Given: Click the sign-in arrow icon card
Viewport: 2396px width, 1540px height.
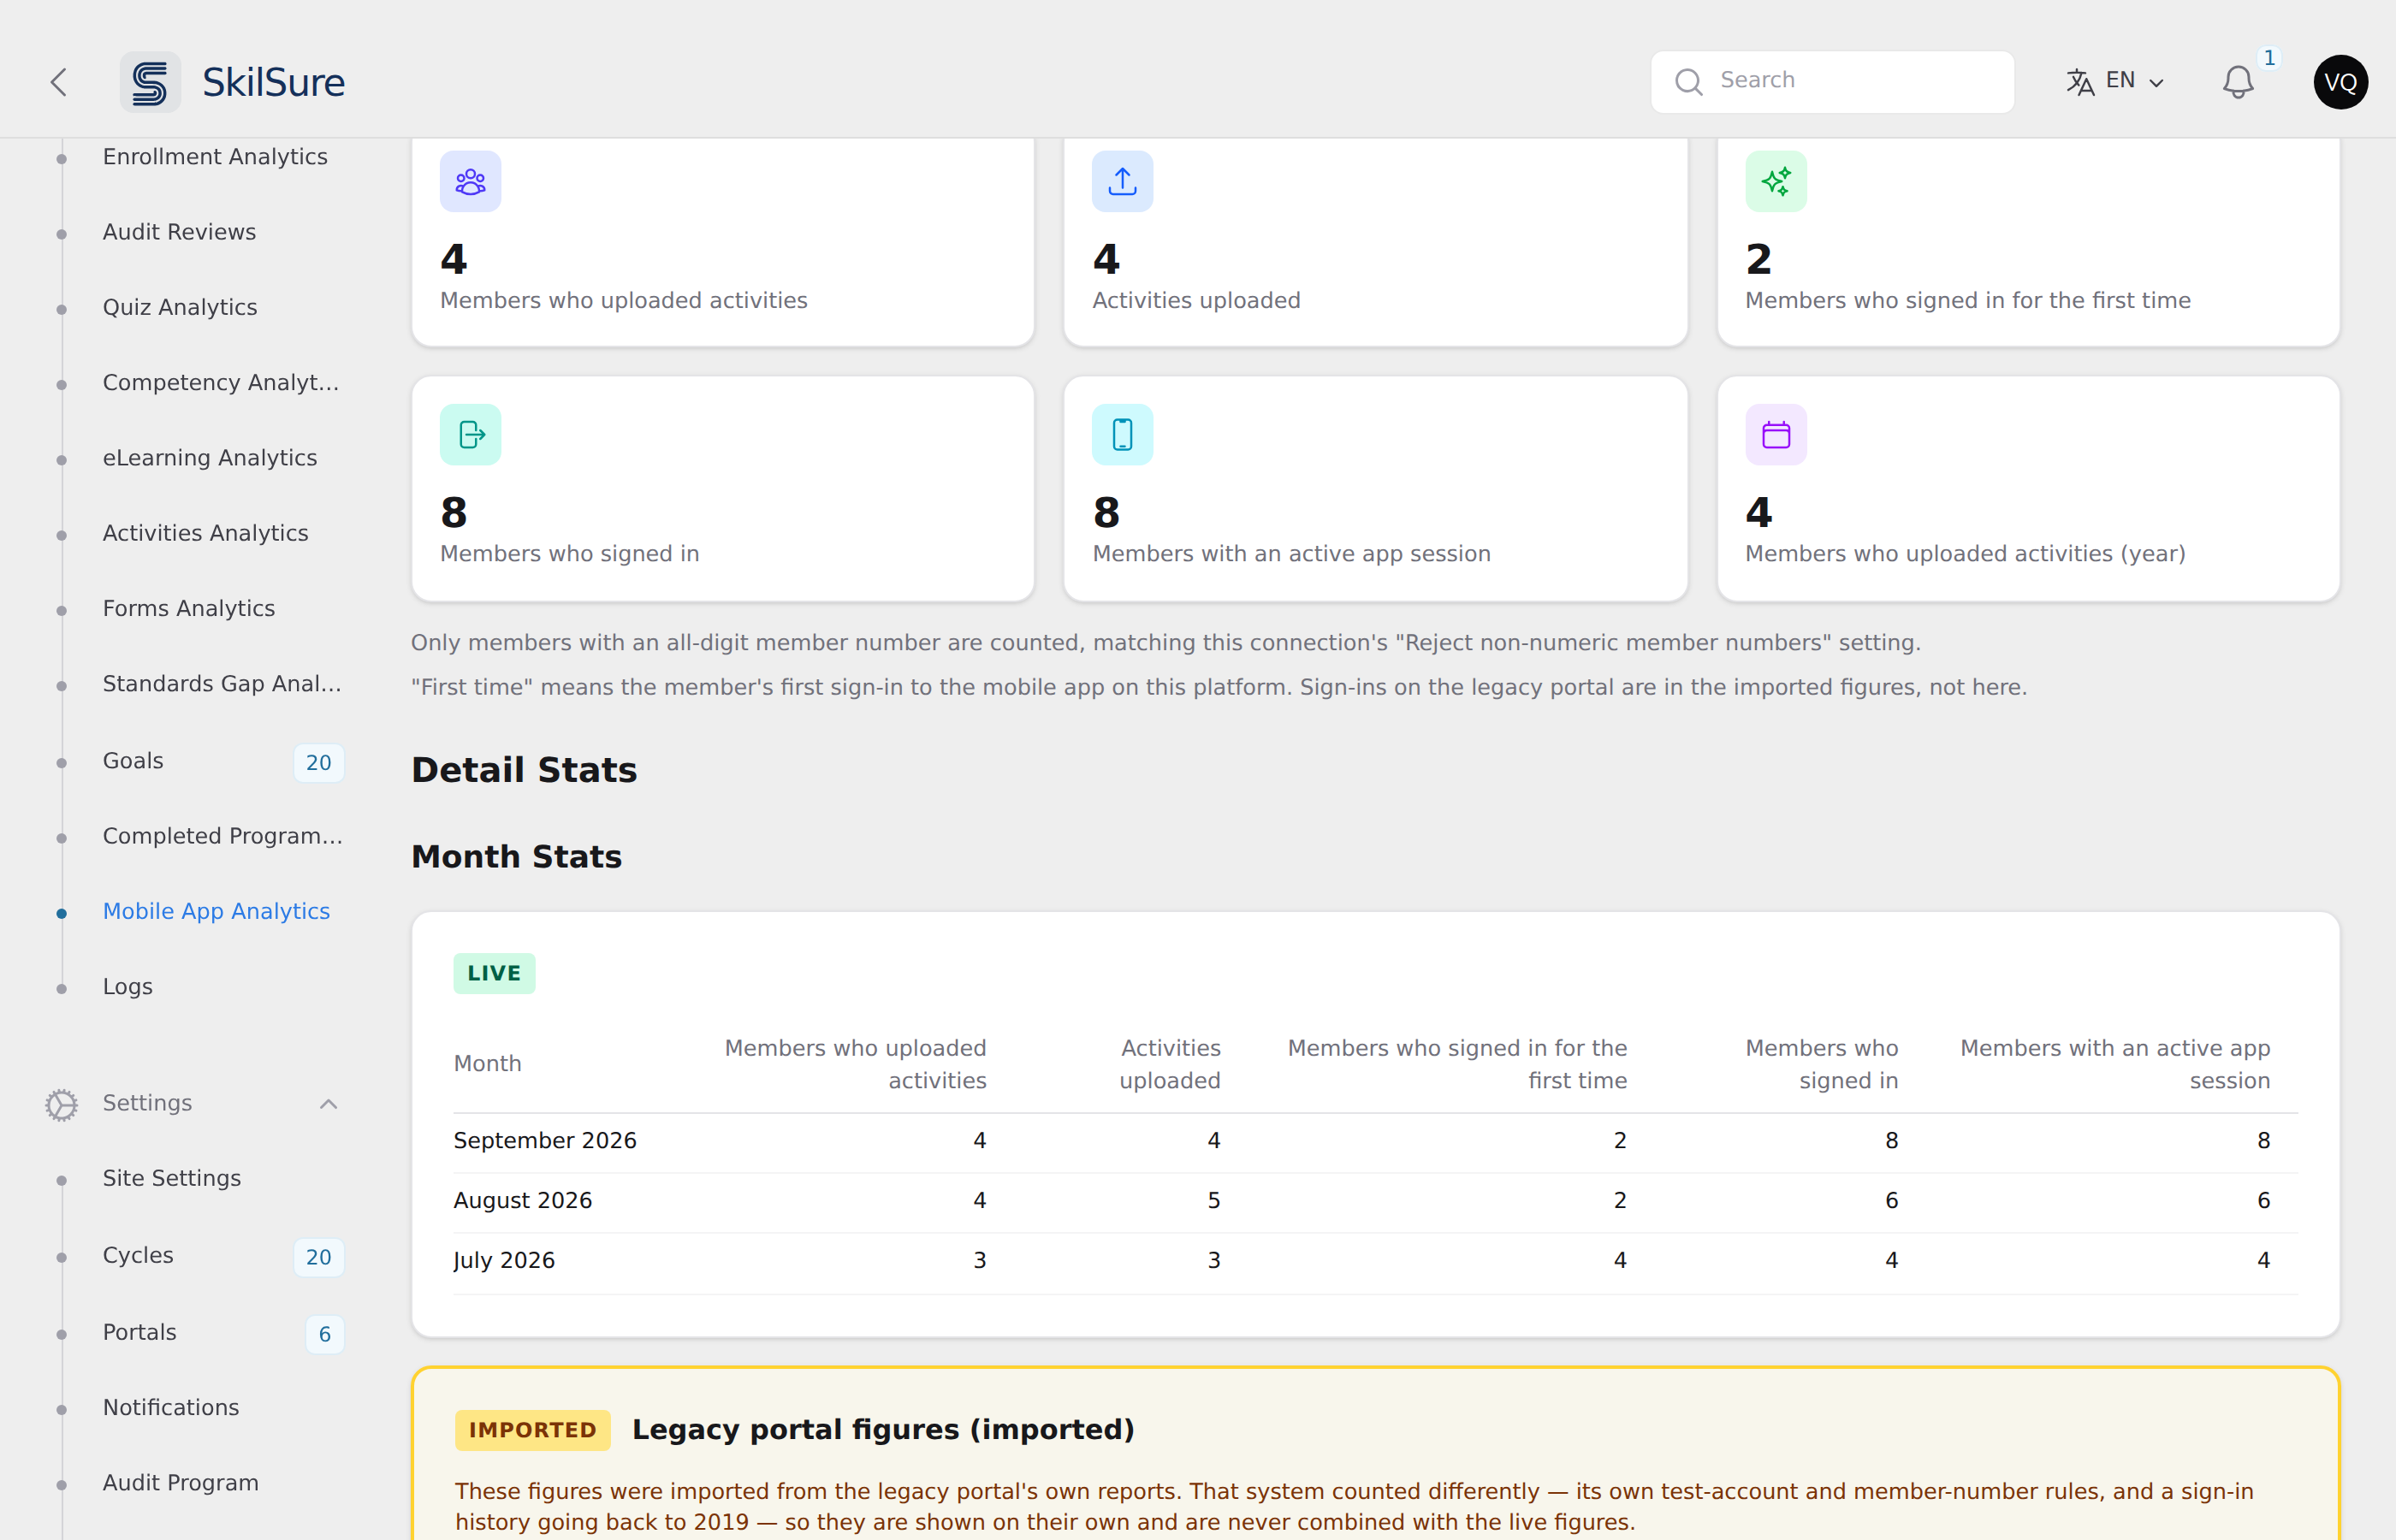Looking at the screenshot, I should tap(470, 434).
